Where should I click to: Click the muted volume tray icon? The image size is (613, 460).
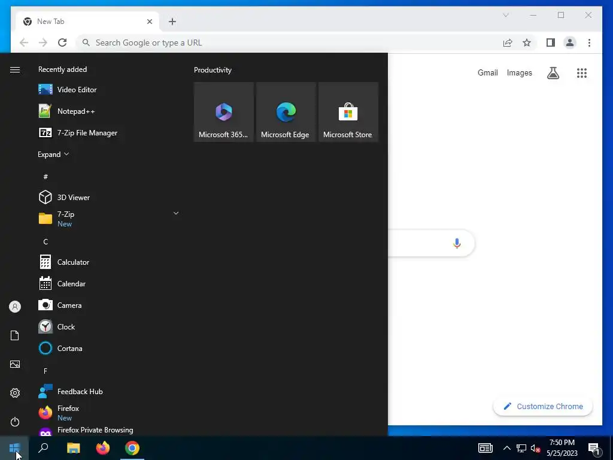[535, 448]
